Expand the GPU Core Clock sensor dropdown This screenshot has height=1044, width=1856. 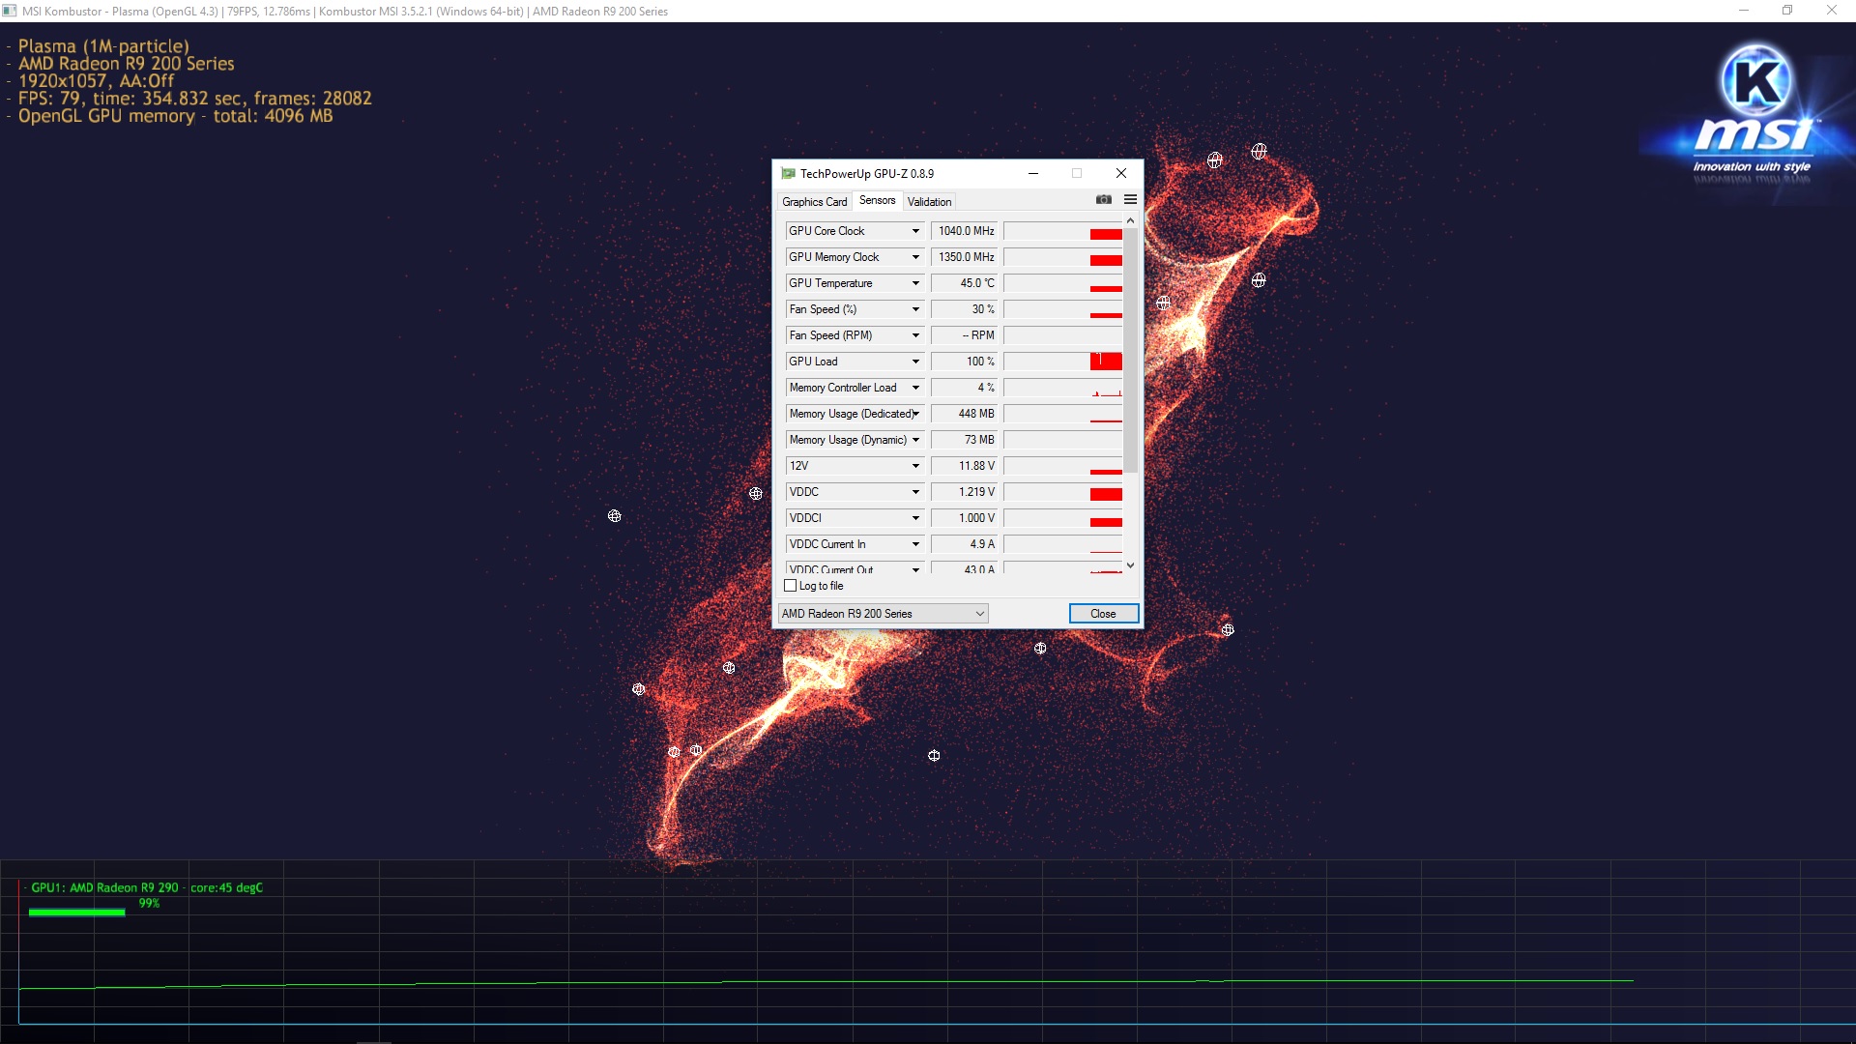click(x=915, y=231)
